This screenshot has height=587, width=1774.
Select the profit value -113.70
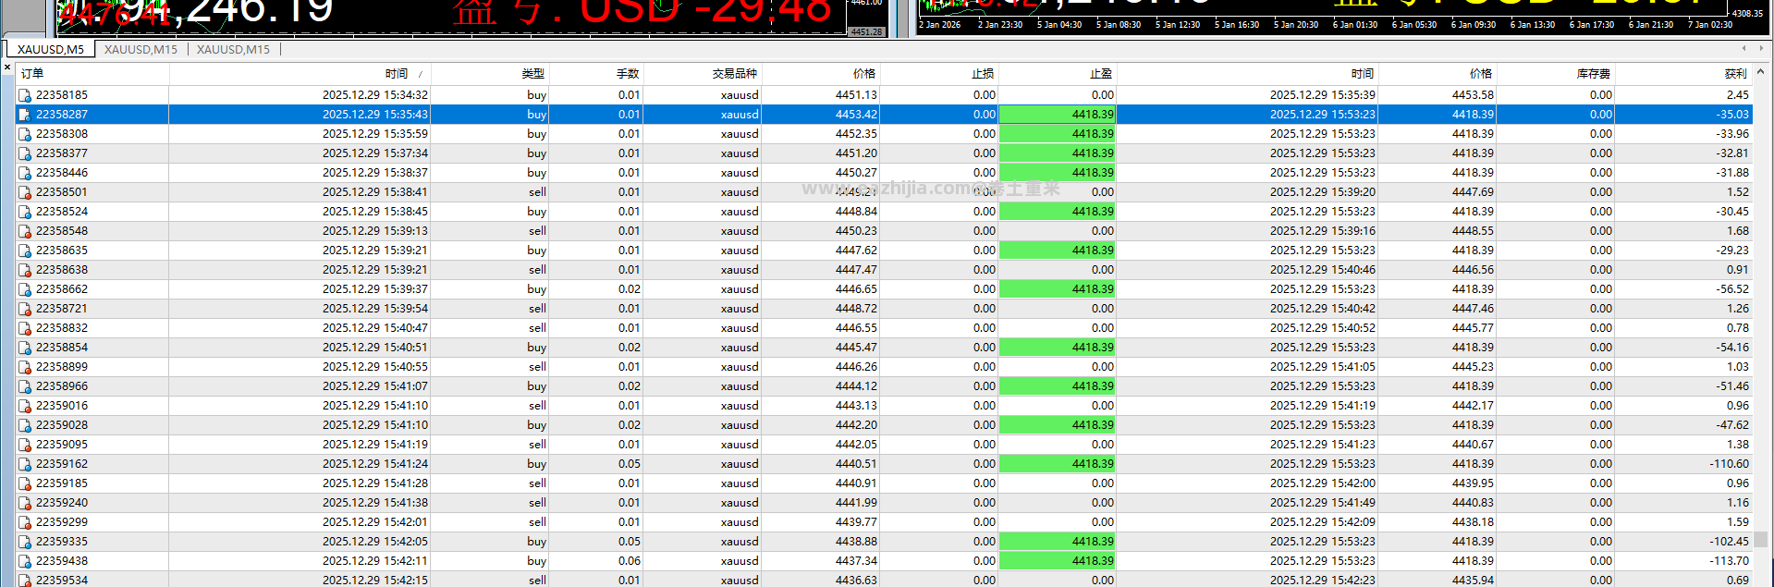pyautogui.click(x=1729, y=561)
